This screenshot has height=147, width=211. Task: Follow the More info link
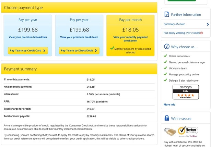pyautogui.click(x=169, y=105)
